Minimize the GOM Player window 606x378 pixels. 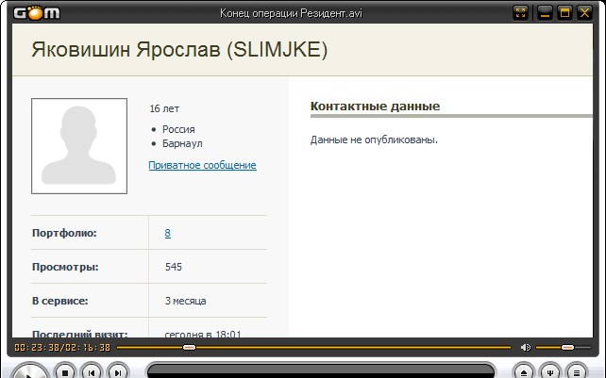pyautogui.click(x=546, y=12)
